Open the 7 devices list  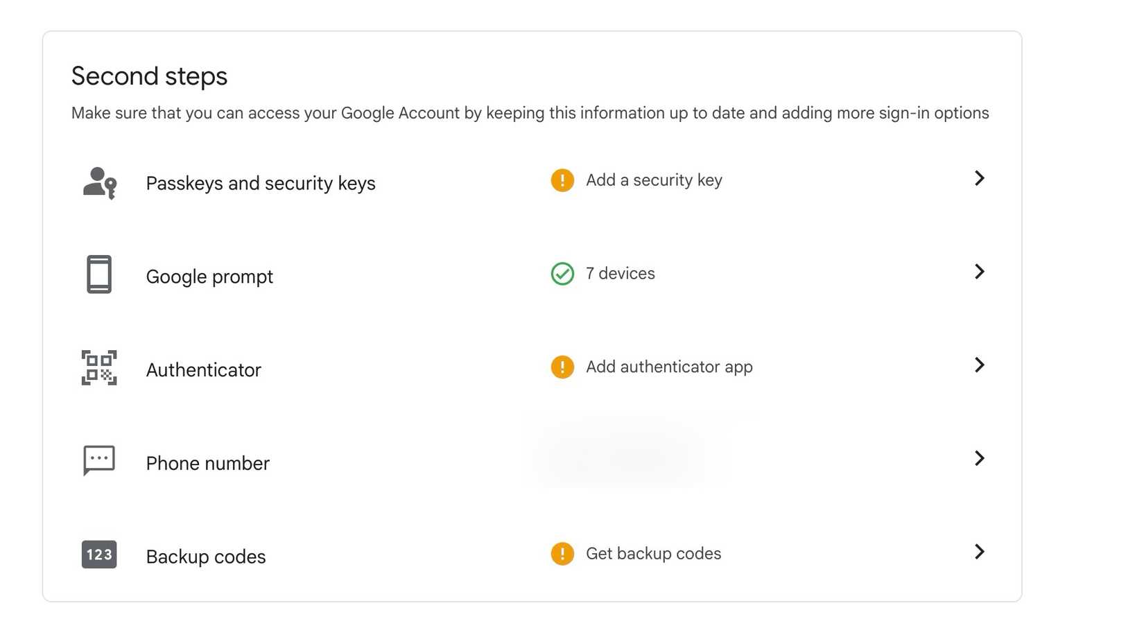tap(620, 273)
